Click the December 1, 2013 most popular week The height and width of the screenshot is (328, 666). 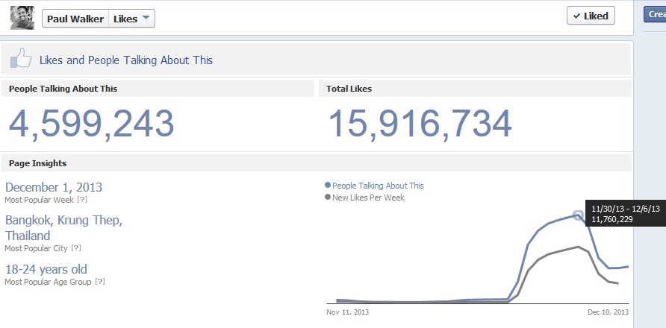tap(54, 187)
